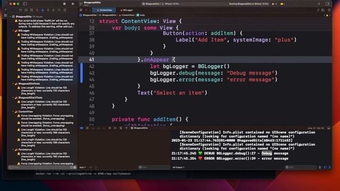Clear the console with the trash icon
This screenshot has height=191, width=340.
(x=320, y=168)
